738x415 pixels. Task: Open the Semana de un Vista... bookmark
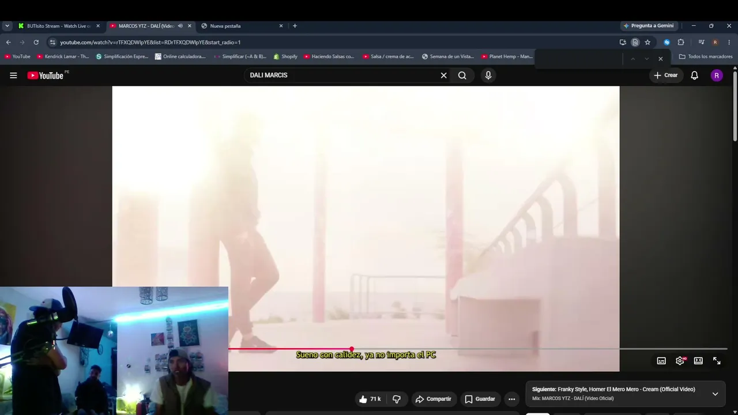point(448,56)
